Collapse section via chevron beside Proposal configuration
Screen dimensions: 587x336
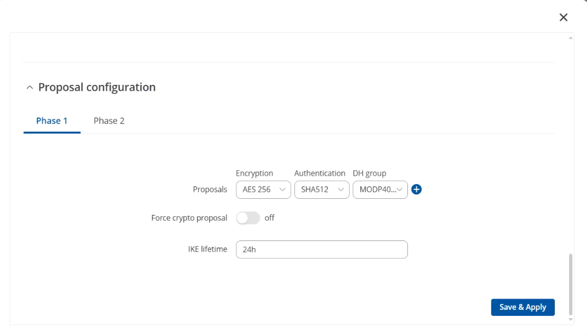30,87
